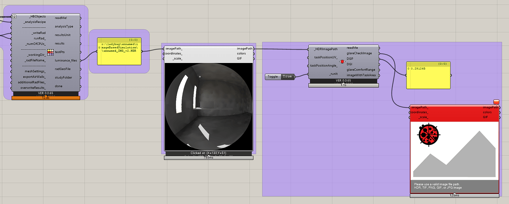Screen dimensions: 509x204
Task: Click the testPts output
Action: pyautogui.click(x=60, y=52)
